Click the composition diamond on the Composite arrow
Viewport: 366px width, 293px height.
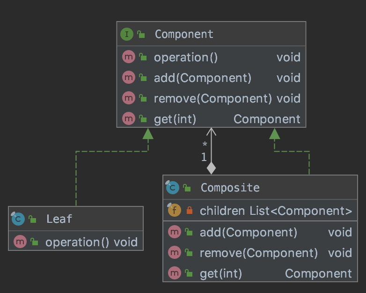tap(211, 168)
